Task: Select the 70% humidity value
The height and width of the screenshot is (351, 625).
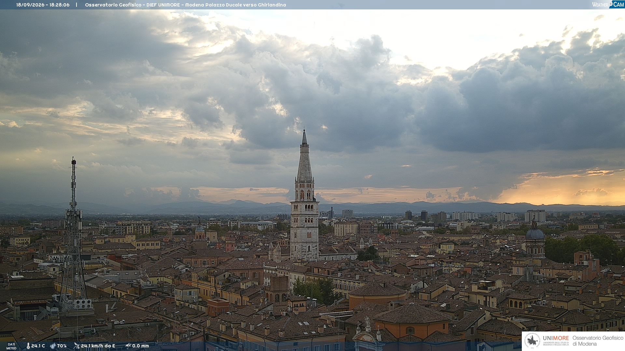Action: [x=62, y=346]
